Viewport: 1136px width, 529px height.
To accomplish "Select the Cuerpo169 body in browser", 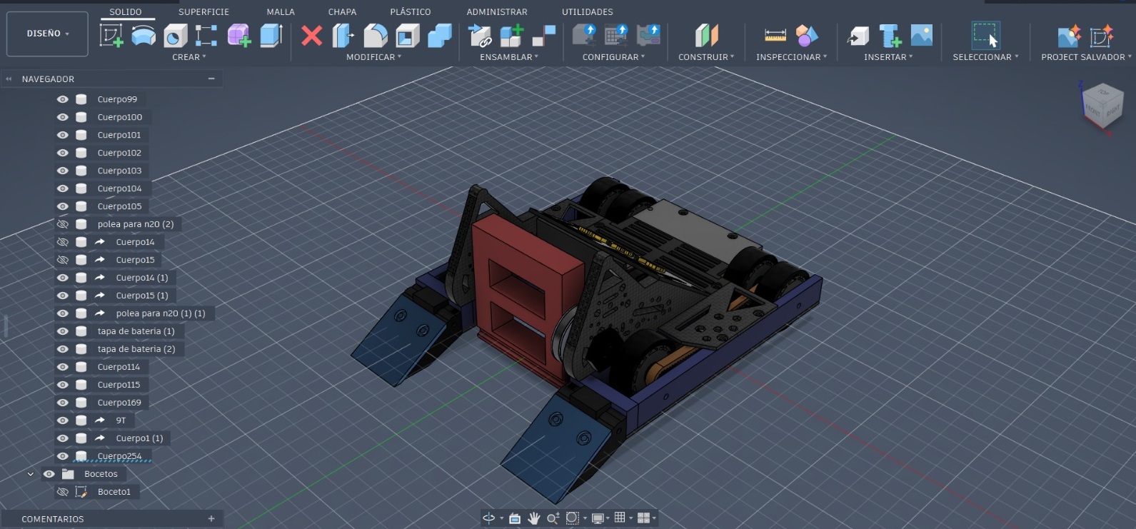I will click(119, 403).
